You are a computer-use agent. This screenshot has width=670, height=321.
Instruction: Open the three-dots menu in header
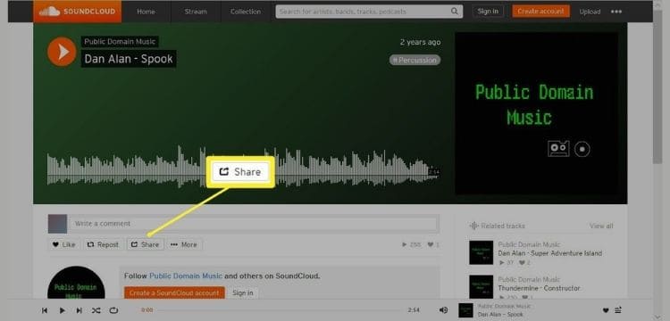point(616,12)
